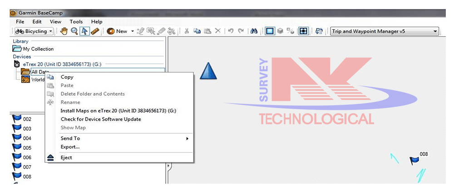Click the Undo arrow icon

click(x=231, y=31)
